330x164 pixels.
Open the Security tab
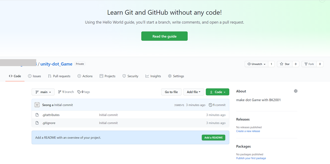[x=131, y=76]
